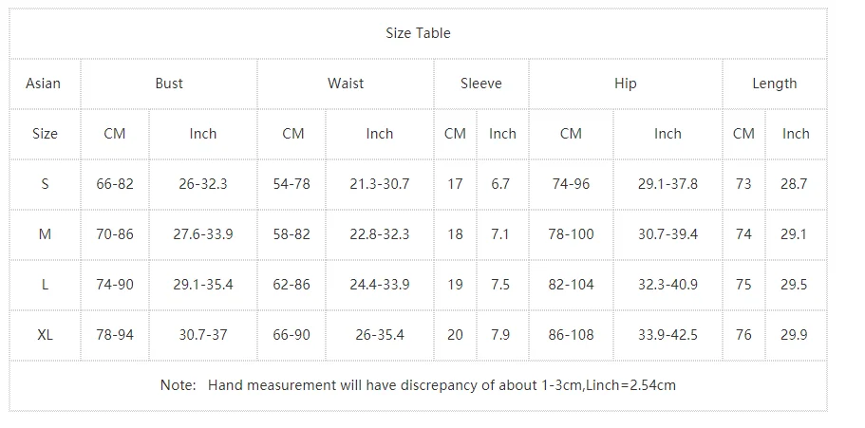Select the M size row label
Viewport: 865px width, 428px height.
pos(45,234)
